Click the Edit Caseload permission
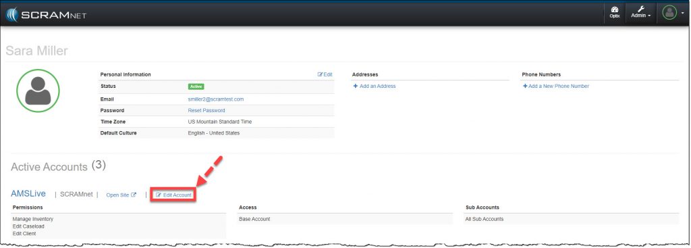The height and width of the screenshot is (248, 691). point(28,226)
